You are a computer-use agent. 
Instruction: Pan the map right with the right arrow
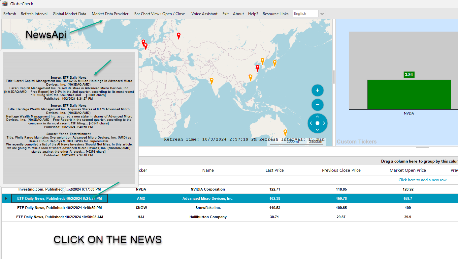[x=324, y=123]
